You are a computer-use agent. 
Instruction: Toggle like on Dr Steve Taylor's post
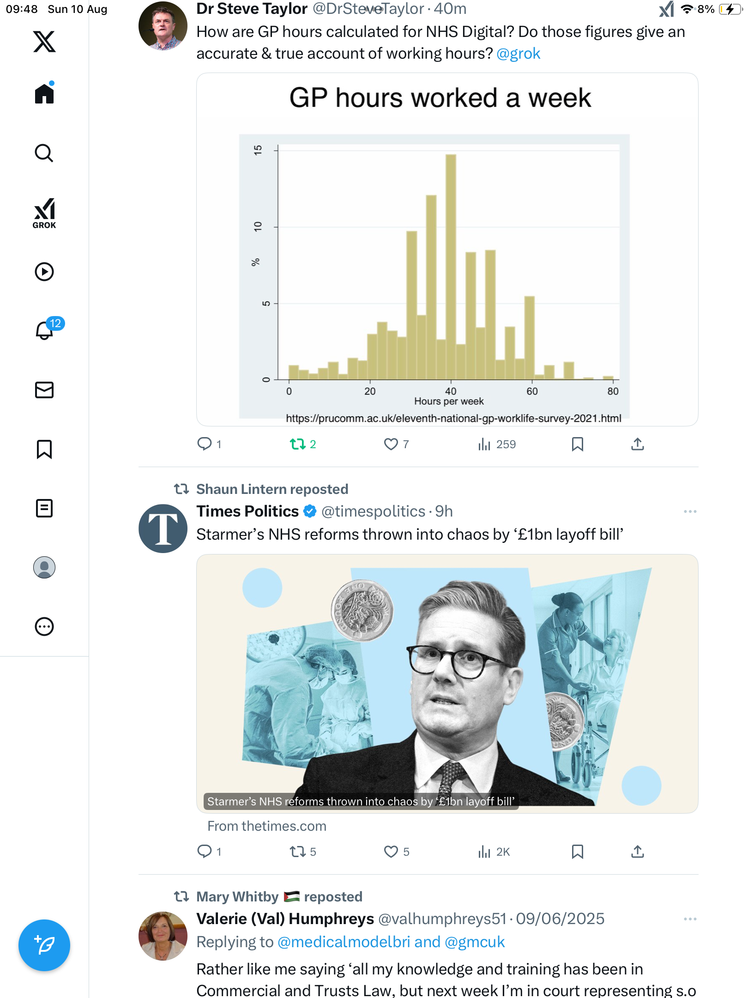391,444
